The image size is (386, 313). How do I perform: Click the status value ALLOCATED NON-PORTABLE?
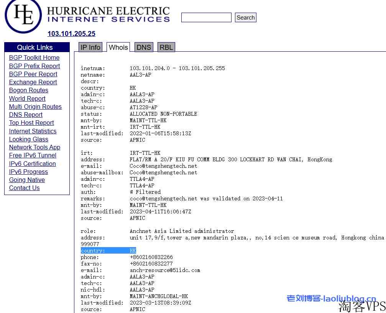(163, 114)
